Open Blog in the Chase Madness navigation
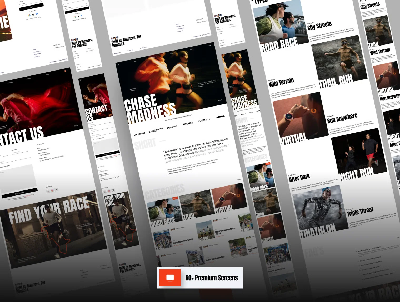 [x=191, y=49]
